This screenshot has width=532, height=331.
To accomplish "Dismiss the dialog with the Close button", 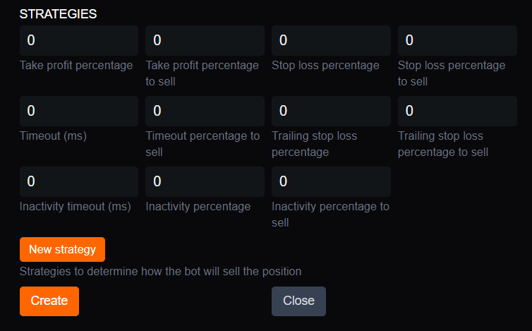I will pyautogui.click(x=298, y=301).
